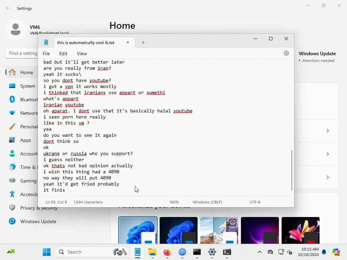Click the Notepad icon on taskbar

click(x=138, y=252)
